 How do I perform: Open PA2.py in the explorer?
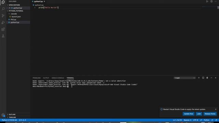(13, 19)
